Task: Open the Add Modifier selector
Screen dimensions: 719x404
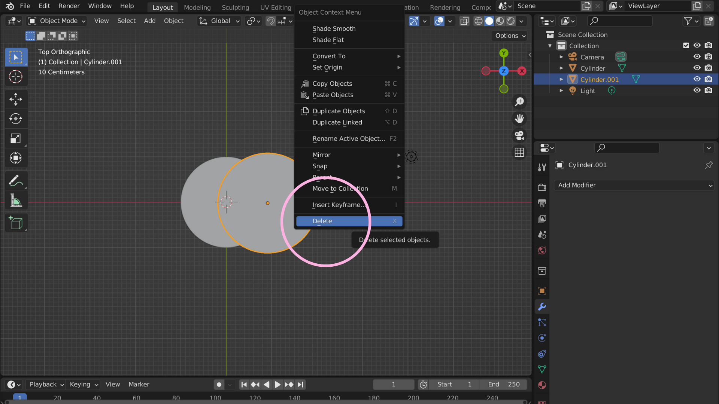Action: pyautogui.click(x=634, y=185)
